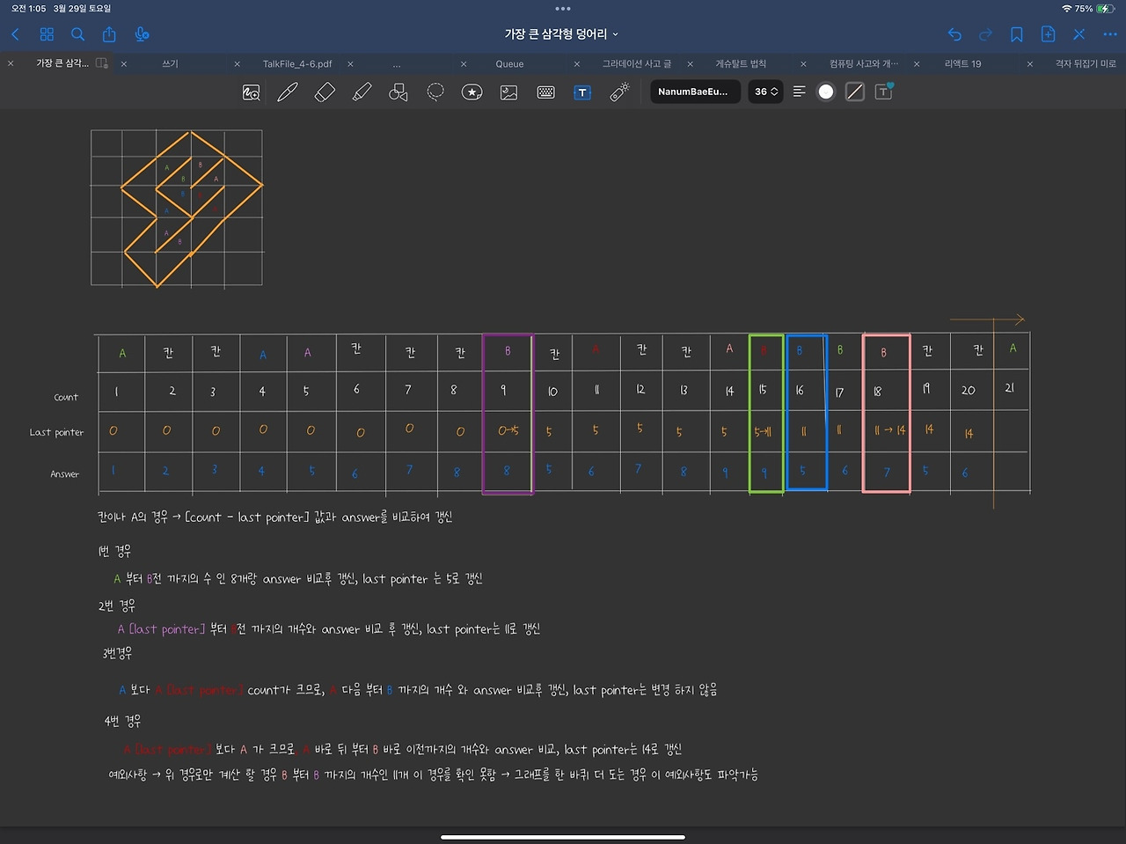Tap the split-view icon on the first tab
This screenshot has width=1126, height=844.
tap(102, 63)
